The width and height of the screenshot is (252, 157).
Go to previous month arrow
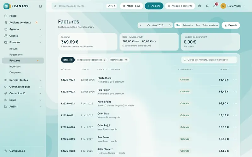[x=140, y=25]
